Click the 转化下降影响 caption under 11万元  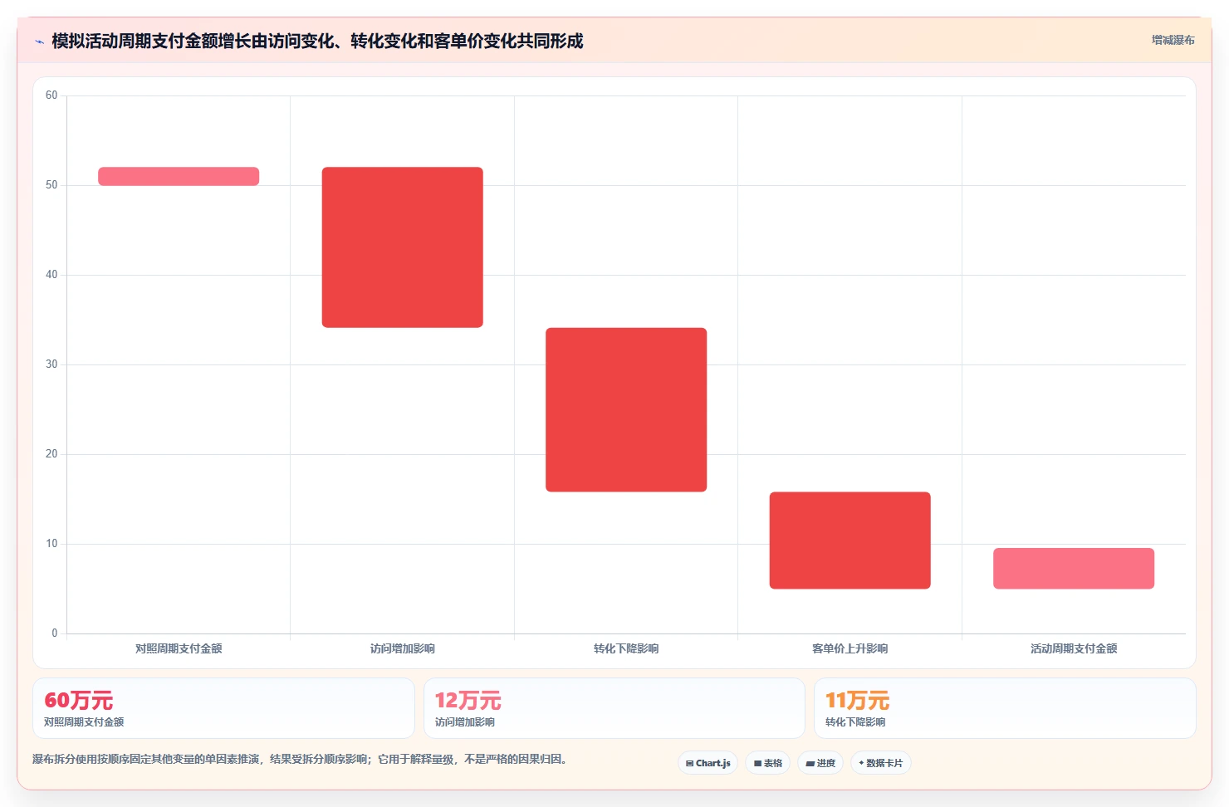pyautogui.click(x=855, y=722)
